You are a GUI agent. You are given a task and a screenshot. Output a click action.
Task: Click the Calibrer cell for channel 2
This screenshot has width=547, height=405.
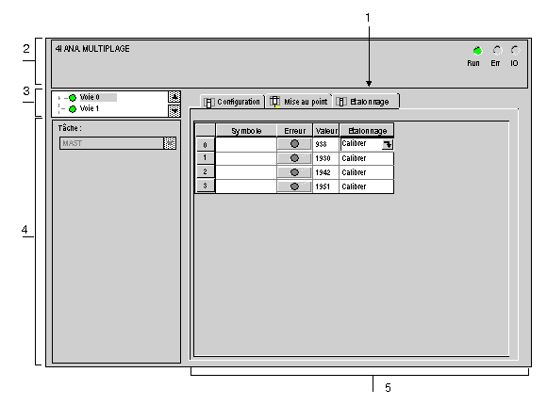coord(366,172)
